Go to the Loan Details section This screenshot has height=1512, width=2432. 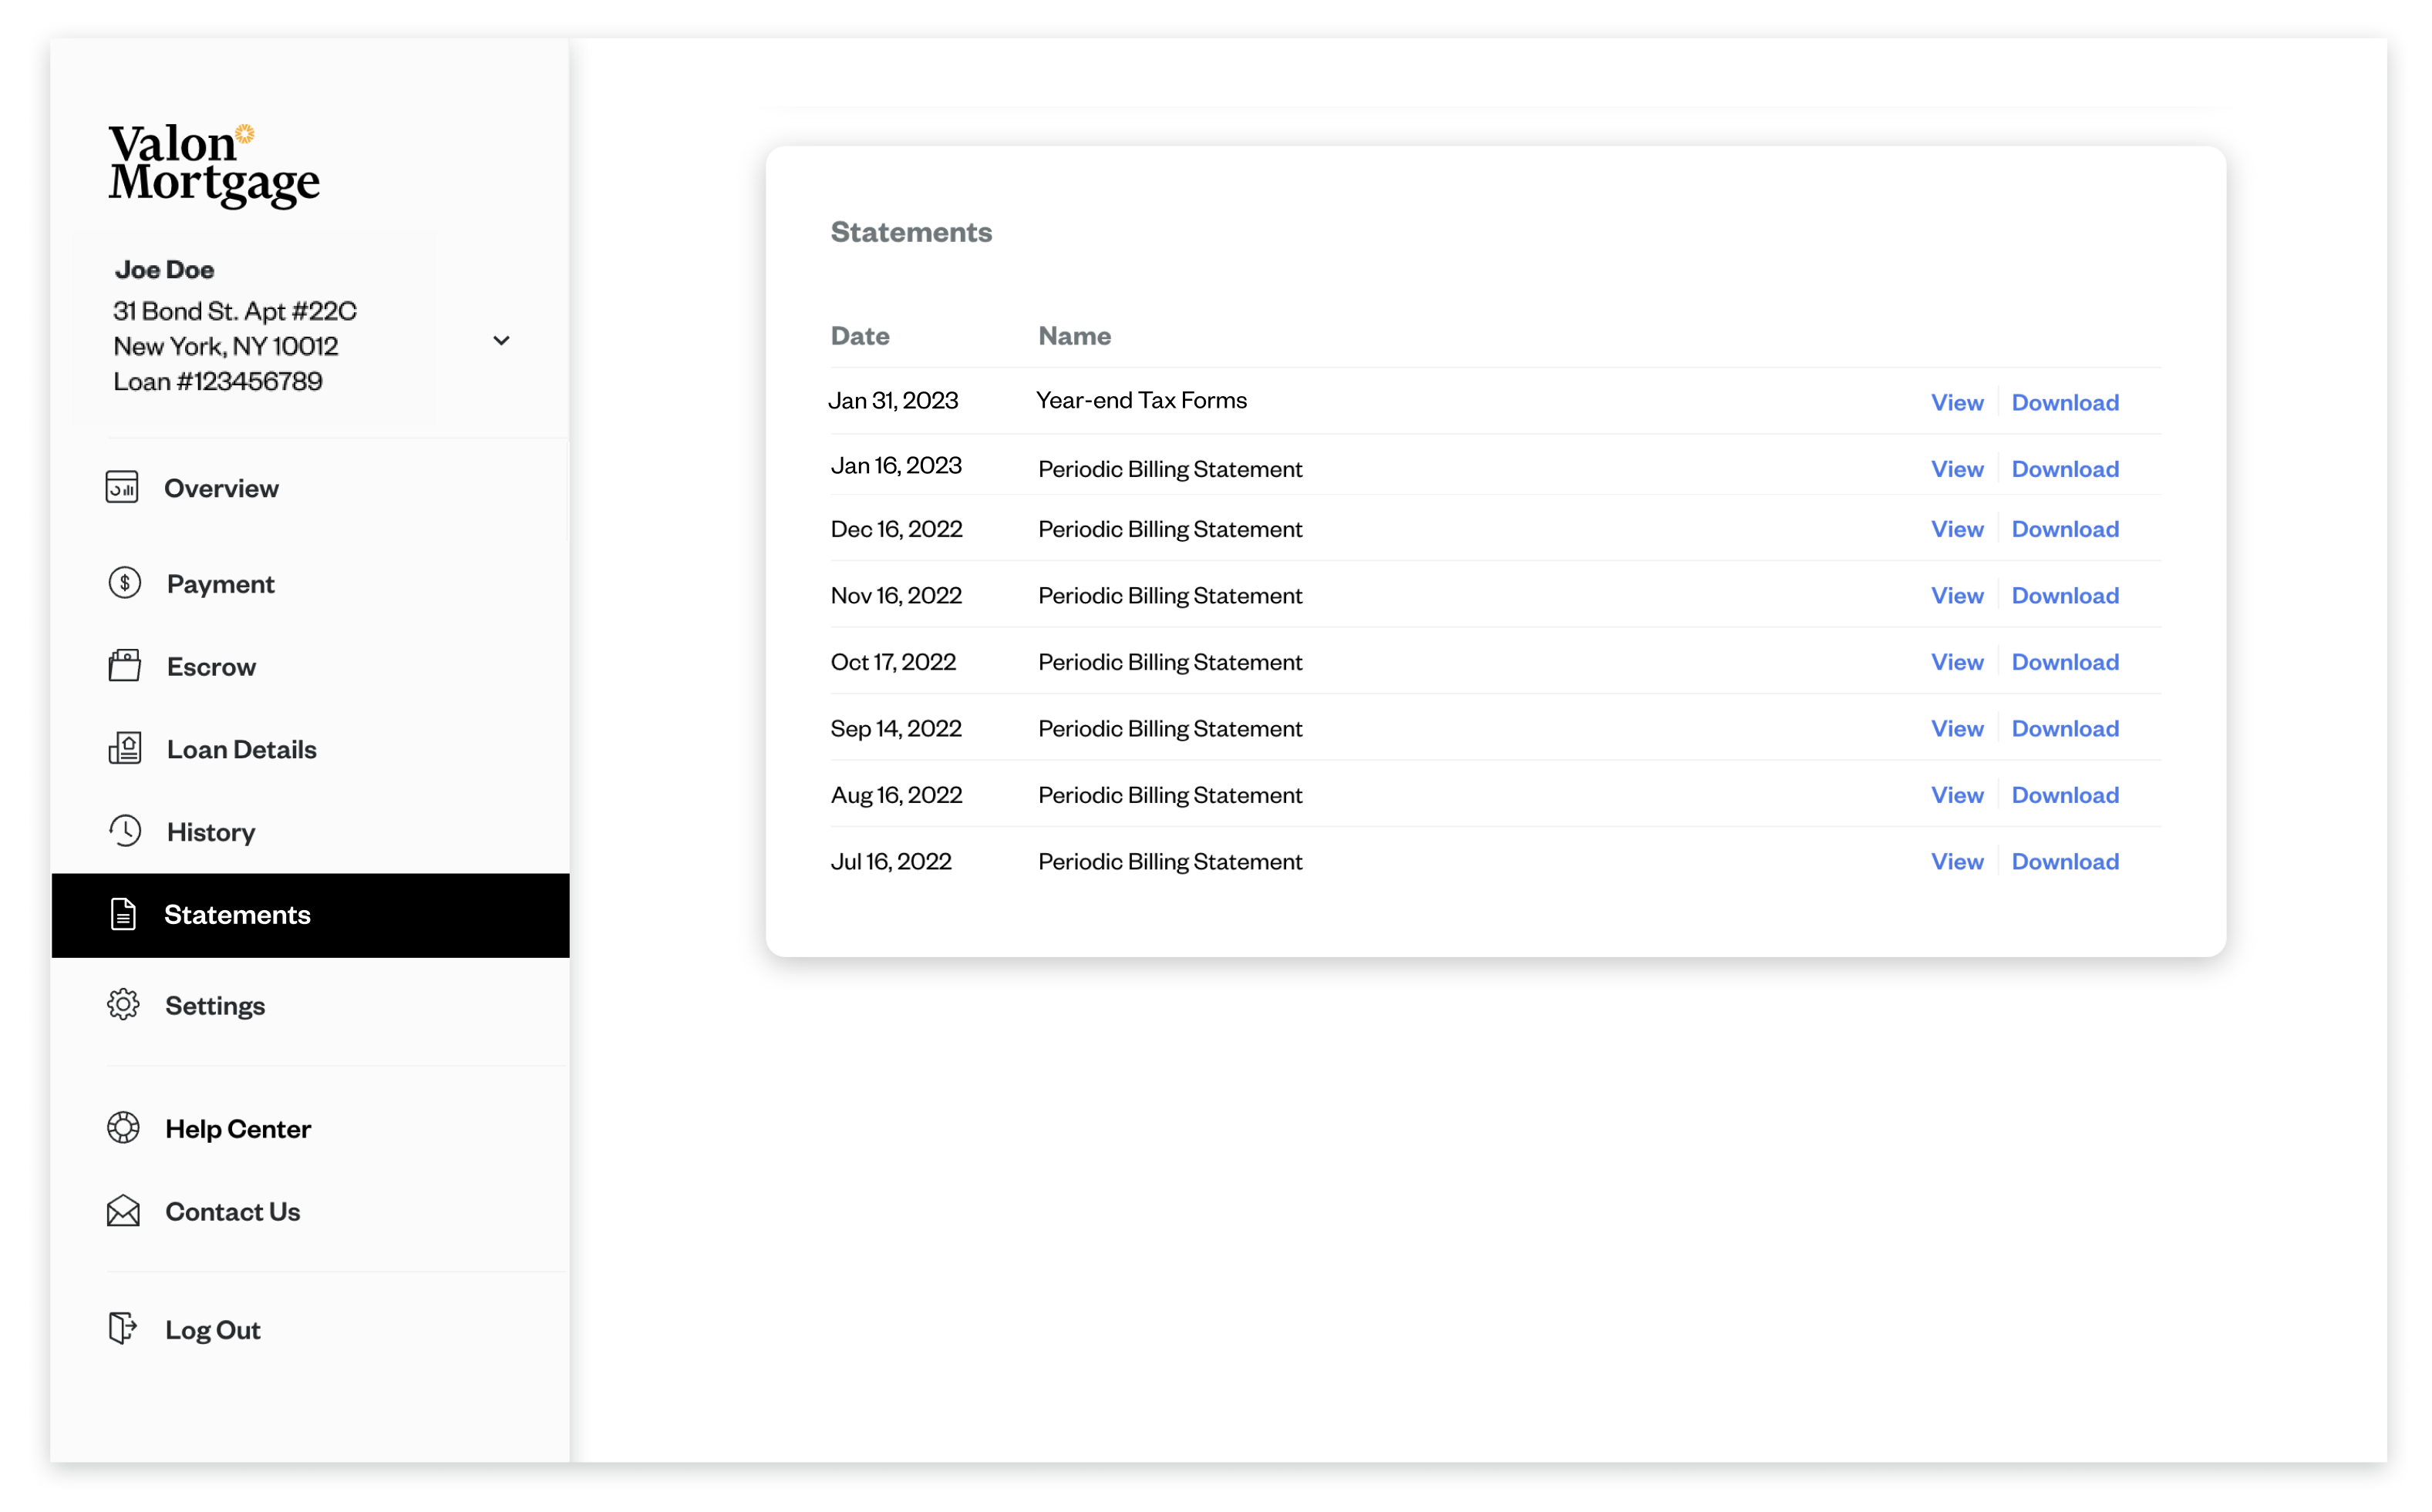pos(241,749)
